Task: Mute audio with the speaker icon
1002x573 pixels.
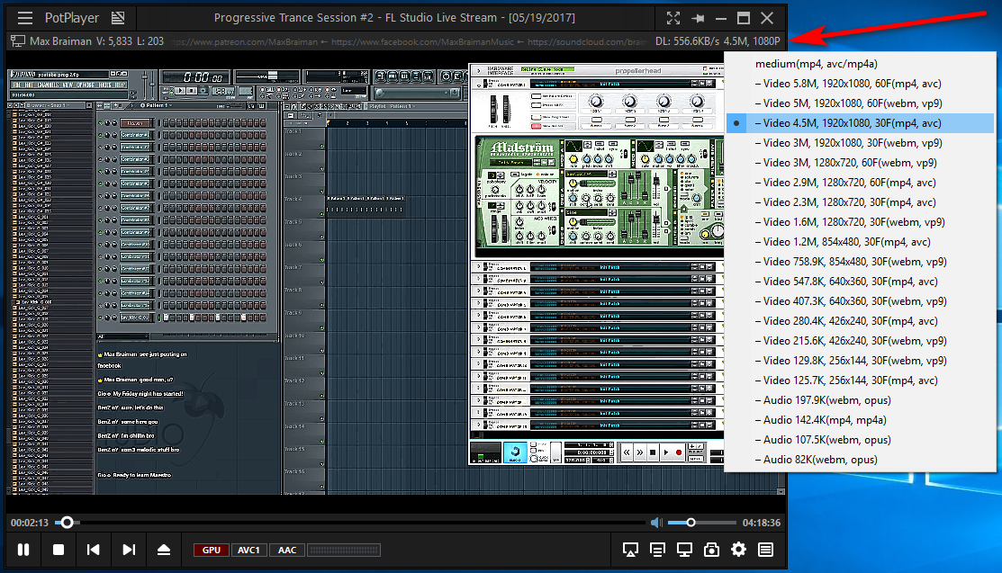Action: 656,523
